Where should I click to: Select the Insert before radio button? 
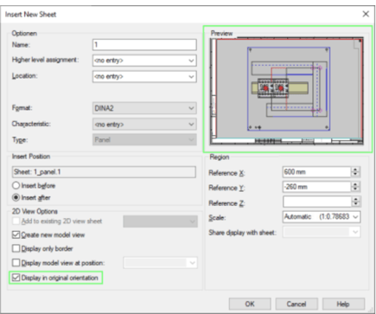pyautogui.click(x=16, y=185)
